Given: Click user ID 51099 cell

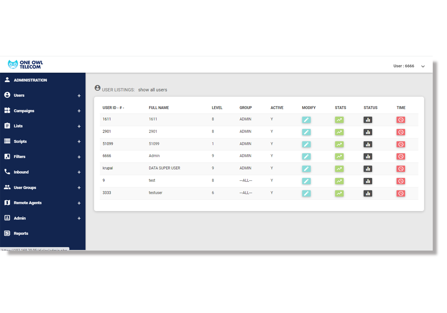Looking at the screenshot, I should coord(108,144).
